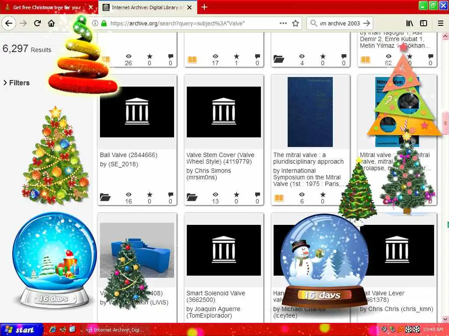This screenshot has height=336, width=449.
Task: Open Ball Valve (2844666) thumbnail
Action: click(x=137, y=112)
